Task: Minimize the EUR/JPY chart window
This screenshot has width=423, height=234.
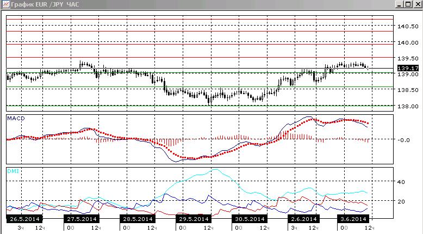Action: 400,4
